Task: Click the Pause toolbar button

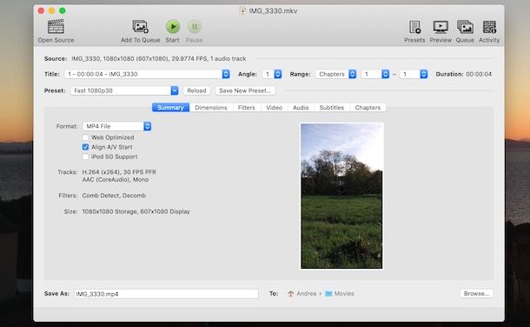Action: click(195, 27)
